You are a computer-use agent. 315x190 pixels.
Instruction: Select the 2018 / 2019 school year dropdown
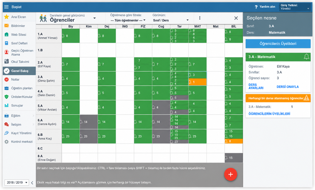(17, 182)
